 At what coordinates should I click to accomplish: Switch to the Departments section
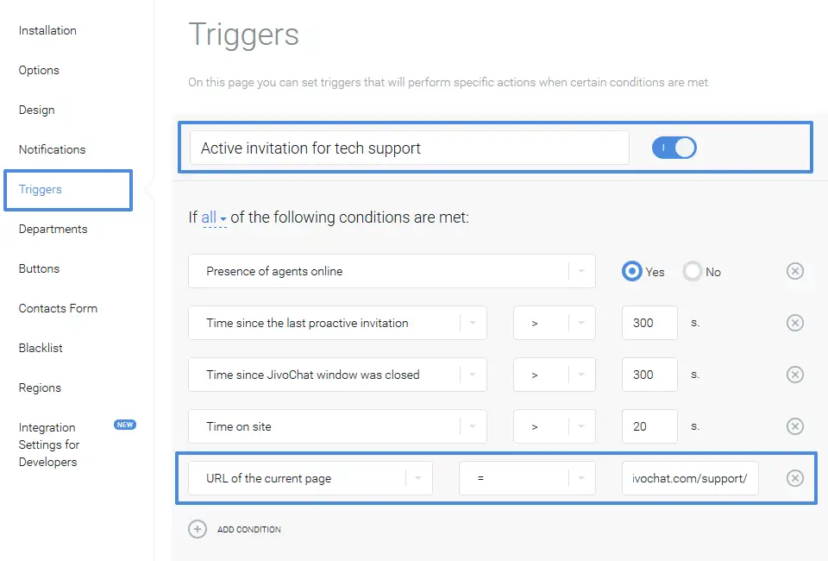(53, 229)
